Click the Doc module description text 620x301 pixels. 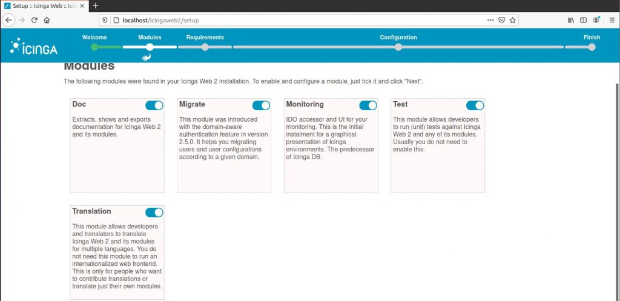click(116, 127)
